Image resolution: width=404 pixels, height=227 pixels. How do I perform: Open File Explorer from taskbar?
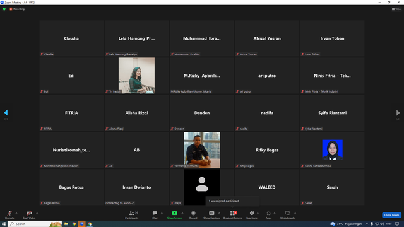[66, 224]
